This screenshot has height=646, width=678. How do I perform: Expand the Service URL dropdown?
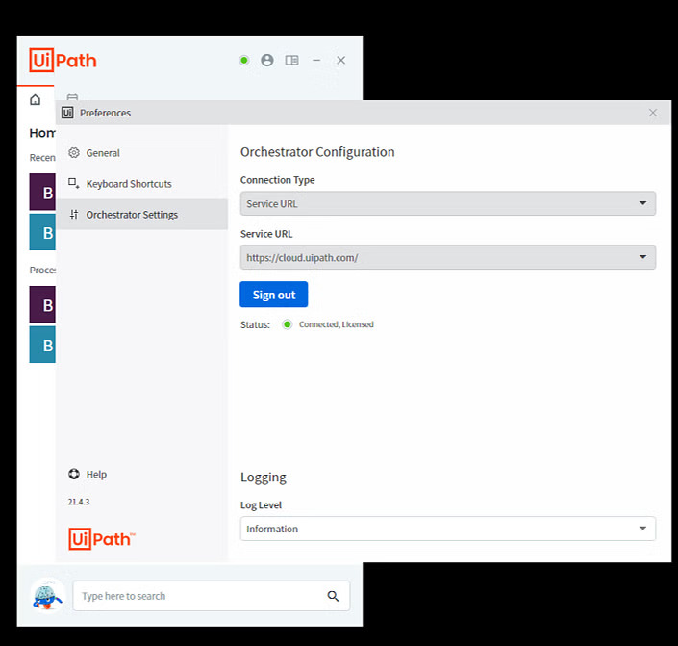(x=448, y=258)
